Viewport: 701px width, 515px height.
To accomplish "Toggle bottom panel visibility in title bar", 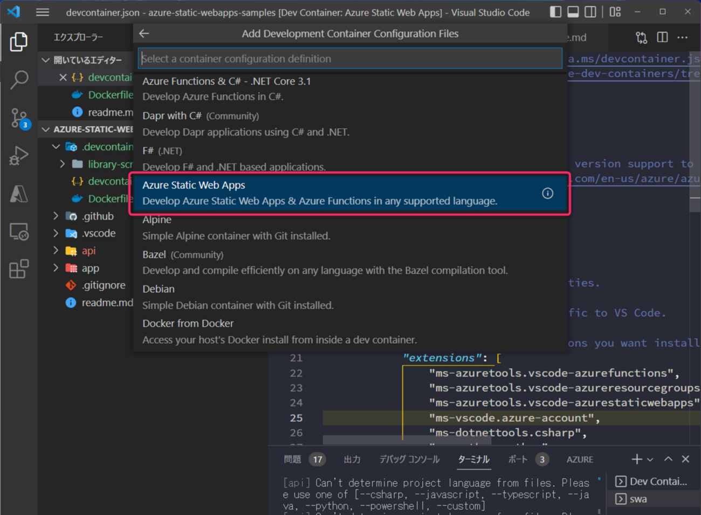I will click(x=573, y=12).
